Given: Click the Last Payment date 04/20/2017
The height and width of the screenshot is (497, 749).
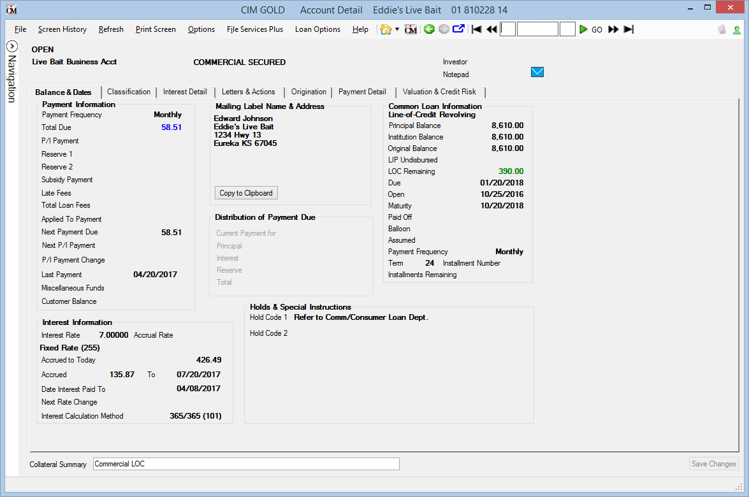Looking at the screenshot, I should click(x=156, y=275).
